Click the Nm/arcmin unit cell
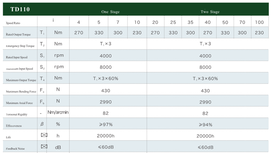Screen dimensions: 271x153 coord(58,112)
